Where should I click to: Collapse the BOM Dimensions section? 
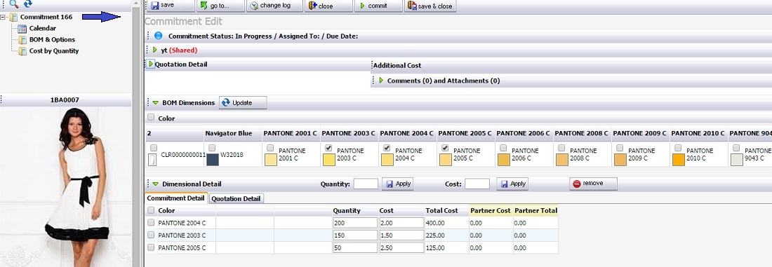coord(156,103)
